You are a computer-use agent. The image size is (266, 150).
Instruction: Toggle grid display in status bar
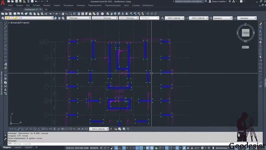click(x=101, y=148)
